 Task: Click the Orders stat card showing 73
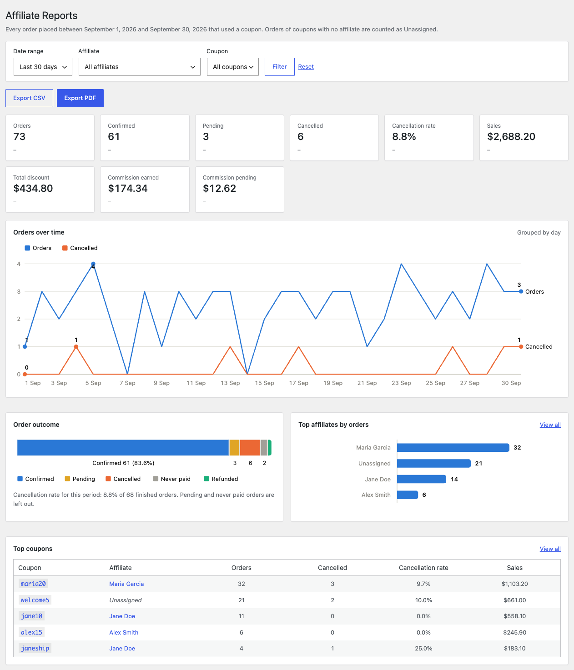pyautogui.click(x=50, y=138)
